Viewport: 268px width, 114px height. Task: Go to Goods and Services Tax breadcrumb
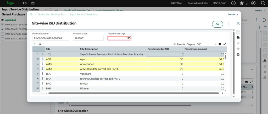point(51,15)
